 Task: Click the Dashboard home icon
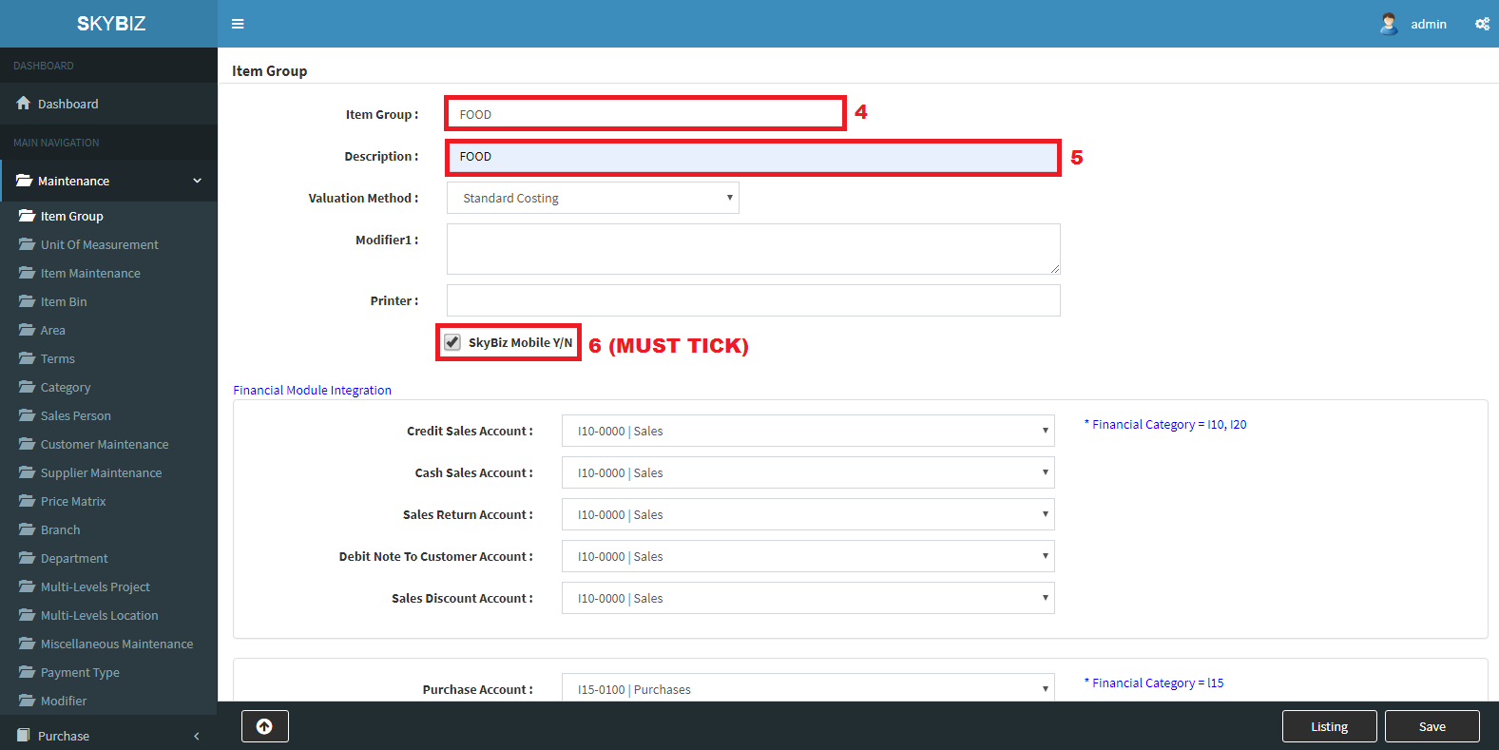point(23,104)
